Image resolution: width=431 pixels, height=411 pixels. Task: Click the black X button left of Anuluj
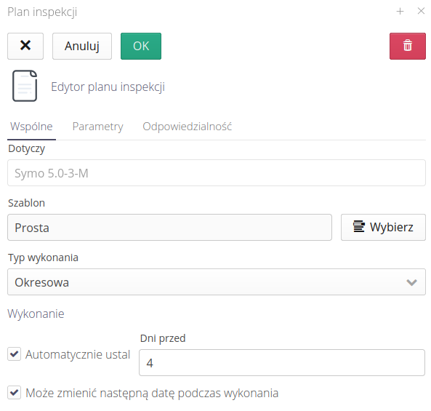pos(25,46)
